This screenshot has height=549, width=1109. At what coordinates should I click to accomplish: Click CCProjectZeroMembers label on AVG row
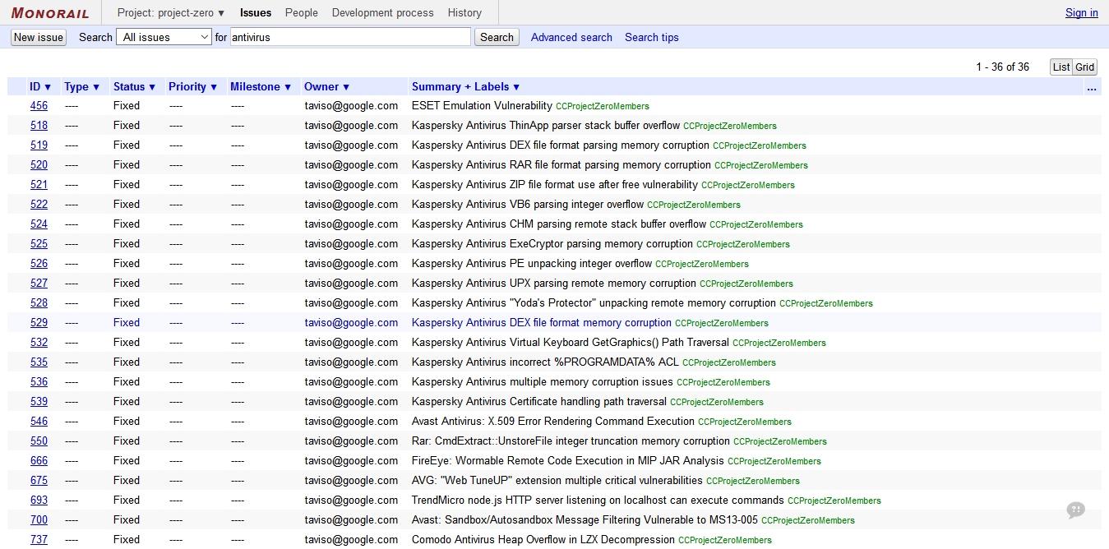click(x=753, y=482)
